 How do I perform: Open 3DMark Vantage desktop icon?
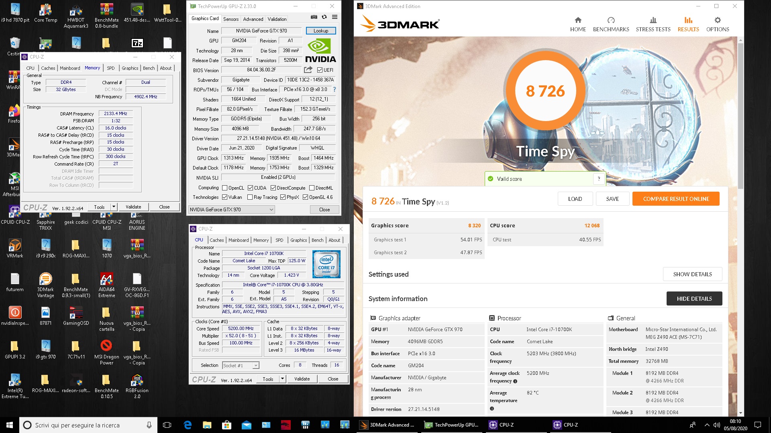(45, 285)
